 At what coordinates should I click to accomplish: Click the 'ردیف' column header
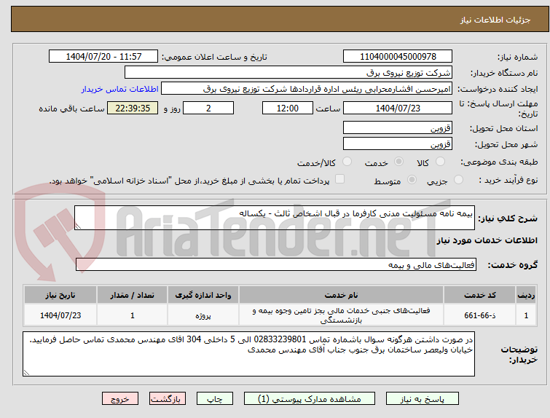(x=526, y=295)
